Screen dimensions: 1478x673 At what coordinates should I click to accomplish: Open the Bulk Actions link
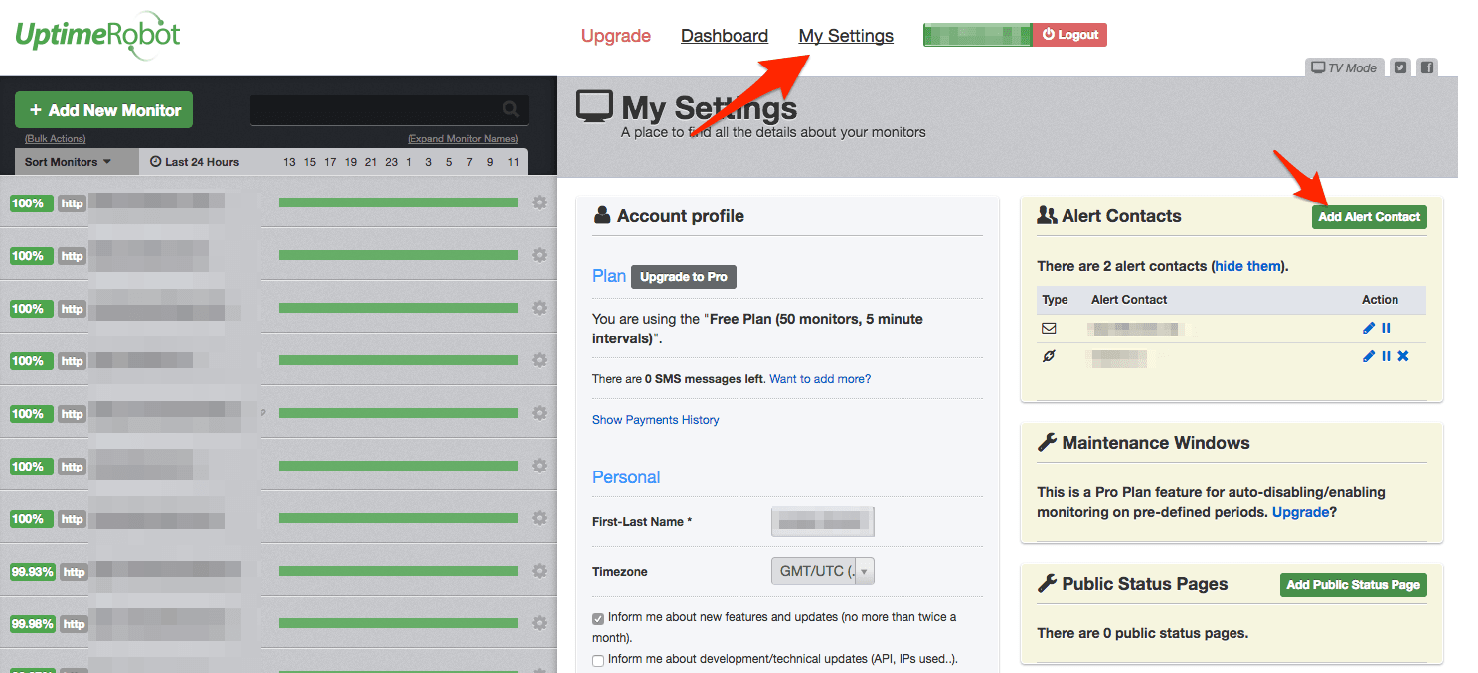pos(56,139)
